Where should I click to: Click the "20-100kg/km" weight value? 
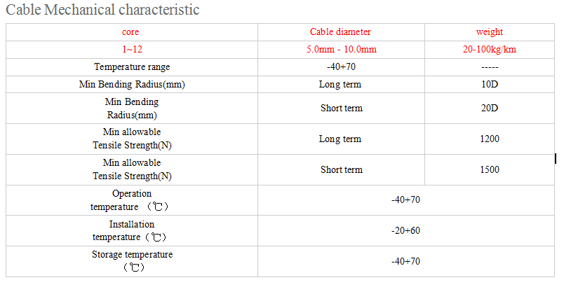coord(489,50)
